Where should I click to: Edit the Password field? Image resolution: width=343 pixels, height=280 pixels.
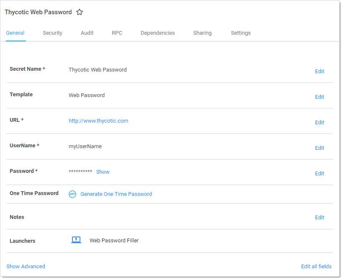[320, 174]
